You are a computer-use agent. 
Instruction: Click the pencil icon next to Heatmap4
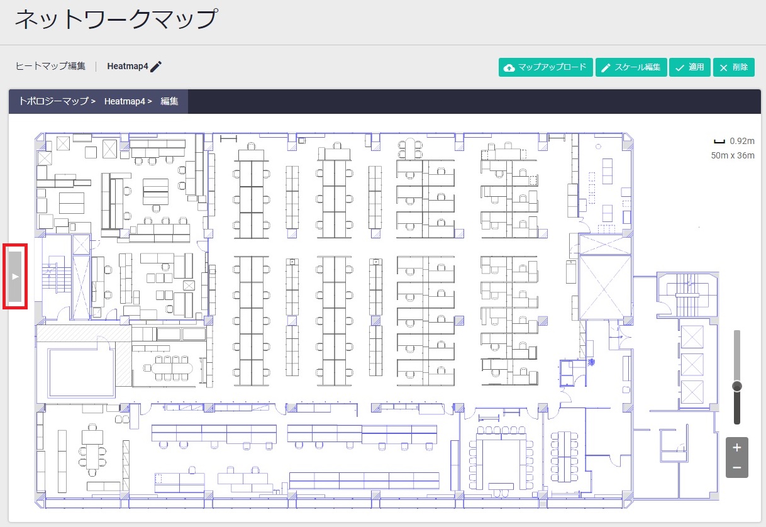(x=156, y=67)
